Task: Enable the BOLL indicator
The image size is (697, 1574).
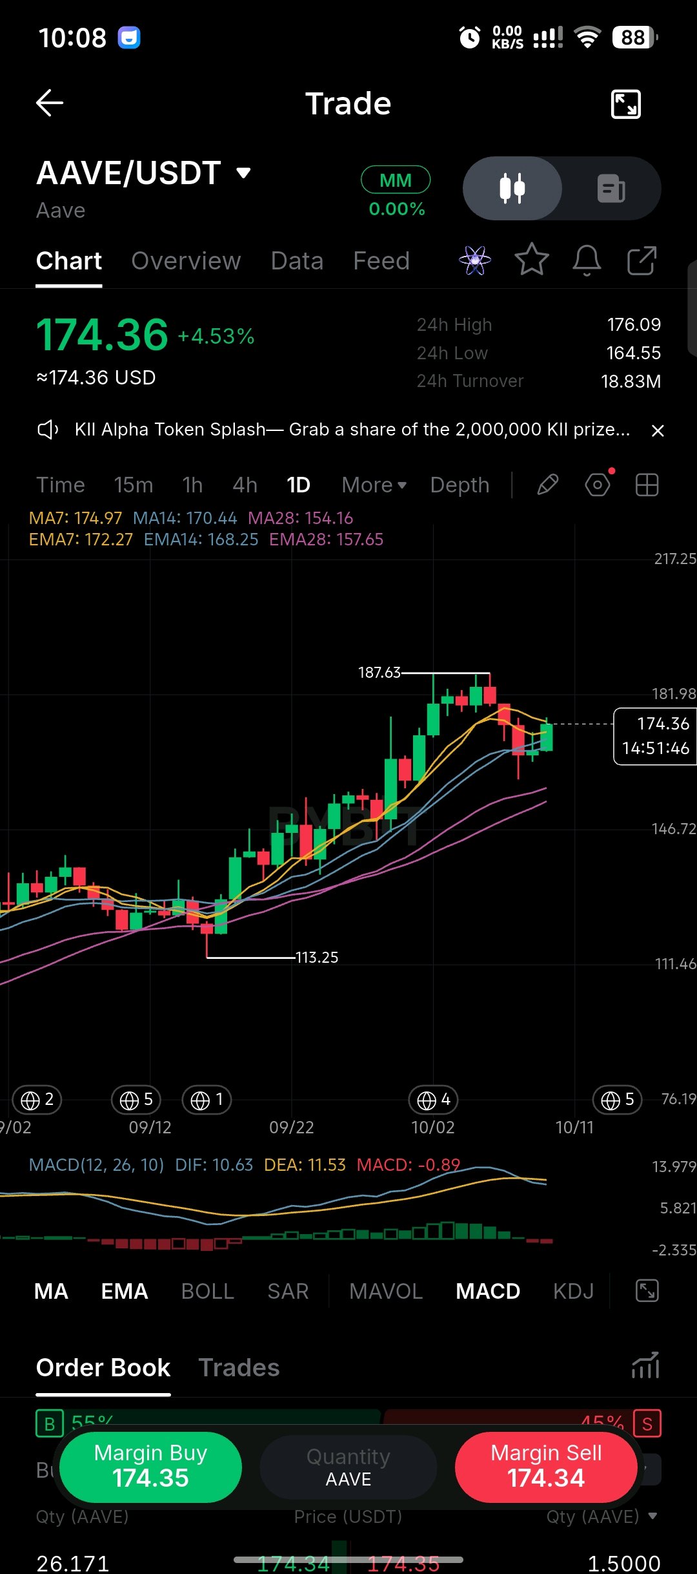Action: [208, 1291]
